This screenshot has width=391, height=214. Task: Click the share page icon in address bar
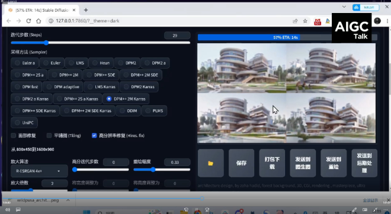[295, 21]
